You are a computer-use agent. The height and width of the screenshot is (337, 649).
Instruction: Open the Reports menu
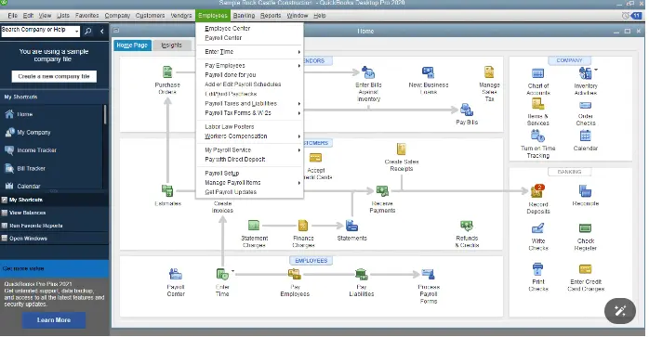[271, 16]
